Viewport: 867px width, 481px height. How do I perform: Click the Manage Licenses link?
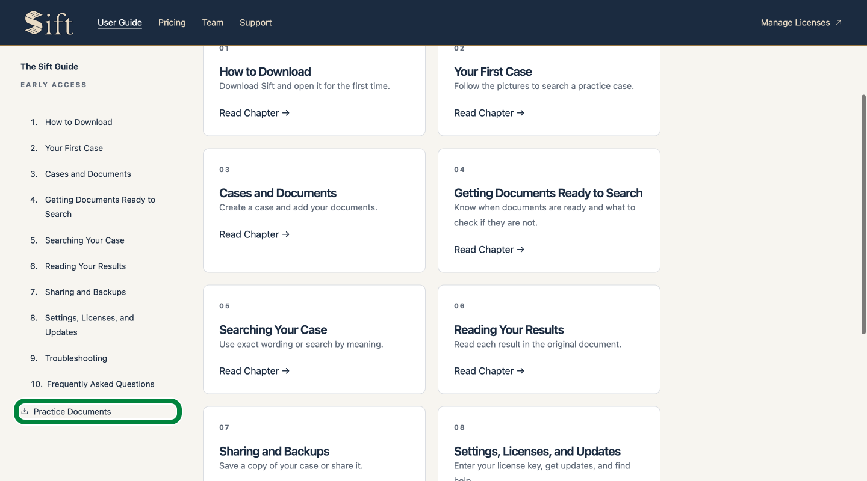tap(801, 22)
